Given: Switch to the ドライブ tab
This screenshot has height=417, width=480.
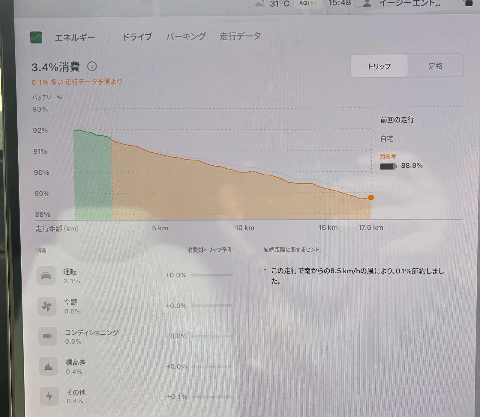Looking at the screenshot, I should pos(137,37).
